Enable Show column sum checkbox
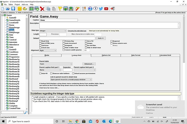Viewport: 187px width, 124px height. point(111,43)
